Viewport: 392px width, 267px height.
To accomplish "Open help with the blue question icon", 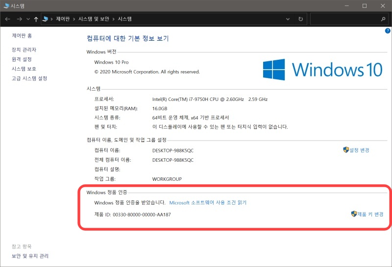I will (x=388, y=31).
